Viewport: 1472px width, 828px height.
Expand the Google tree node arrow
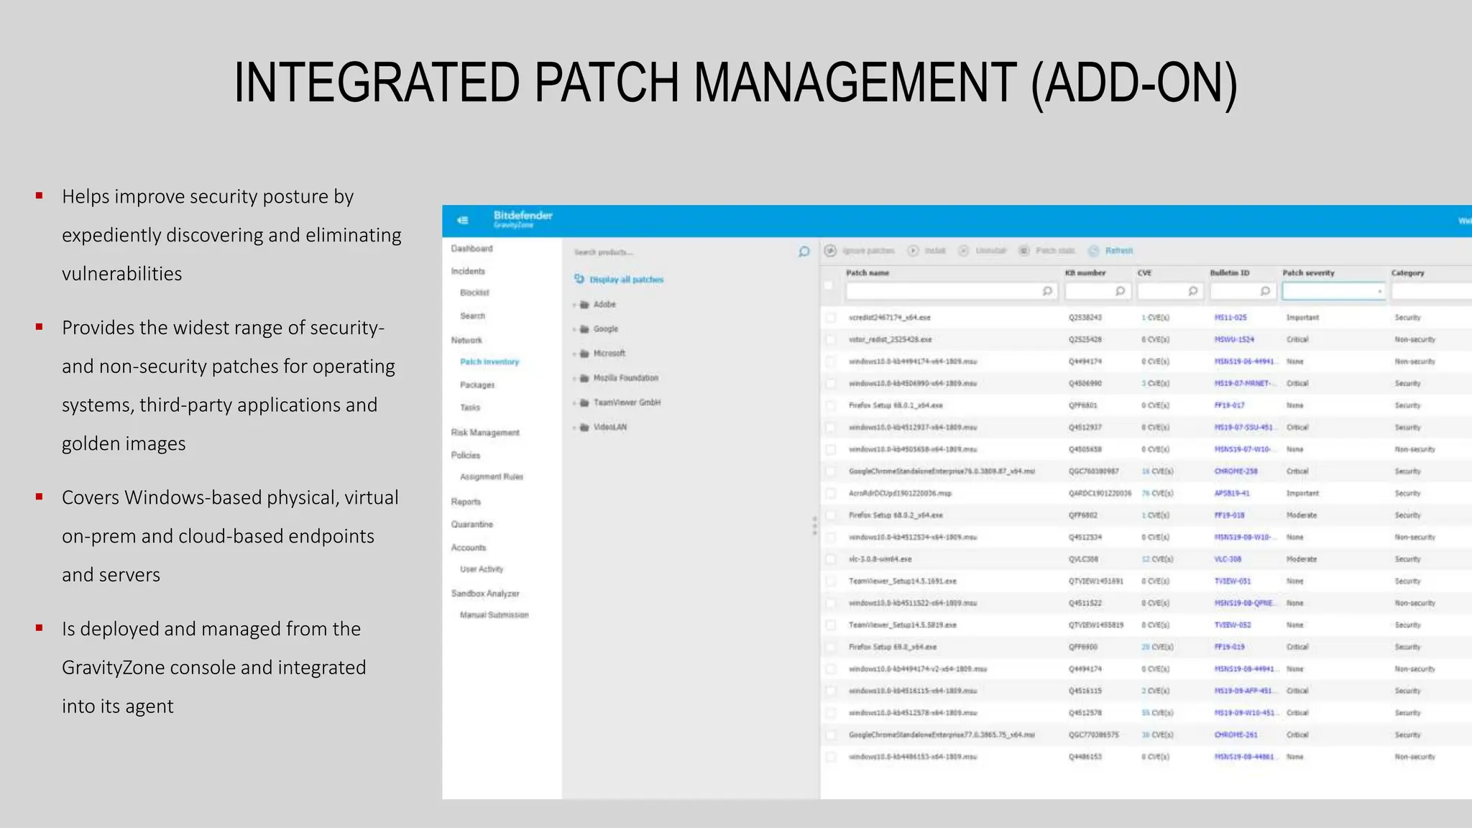[574, 330]
